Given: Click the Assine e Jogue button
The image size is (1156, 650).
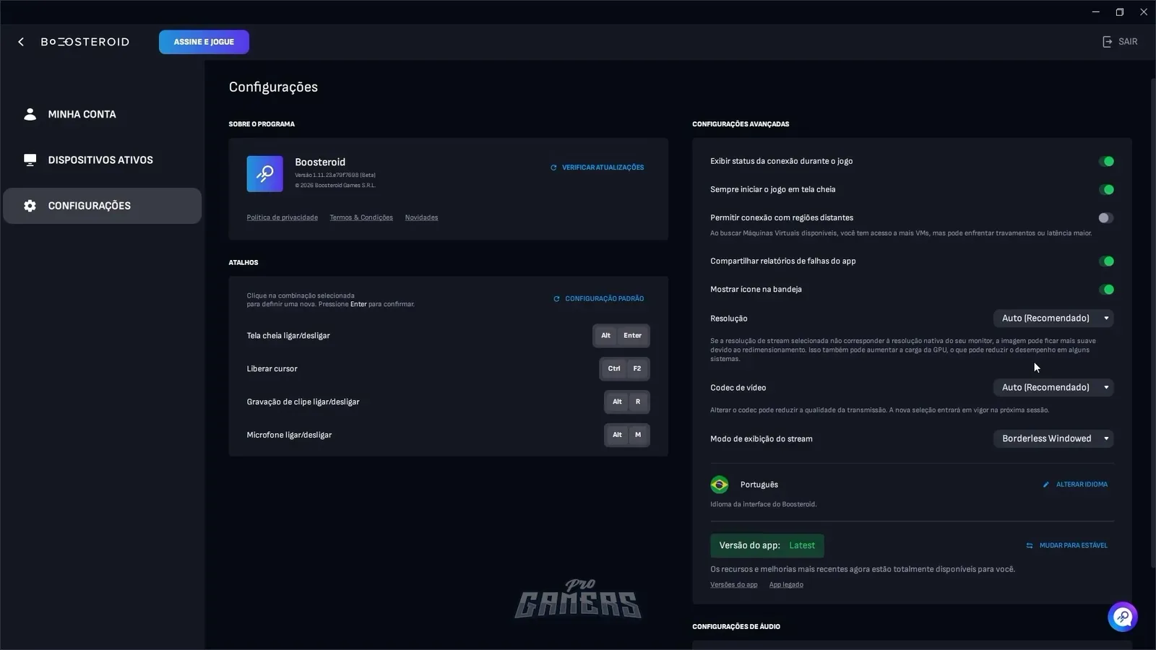Looking at the screenshot, I should (x=204, y=42).
